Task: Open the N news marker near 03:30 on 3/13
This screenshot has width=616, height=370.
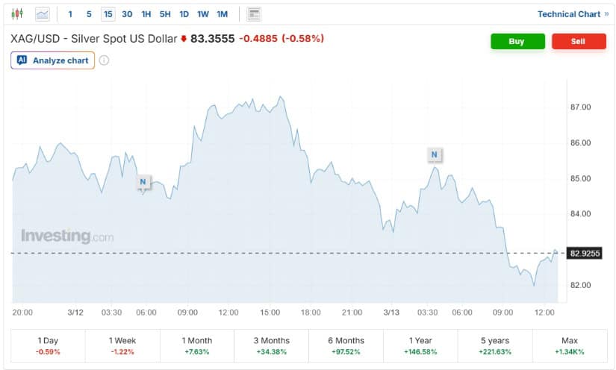Action: point(435,155)
